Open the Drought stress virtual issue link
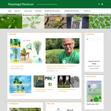 (x=18, y=95)
